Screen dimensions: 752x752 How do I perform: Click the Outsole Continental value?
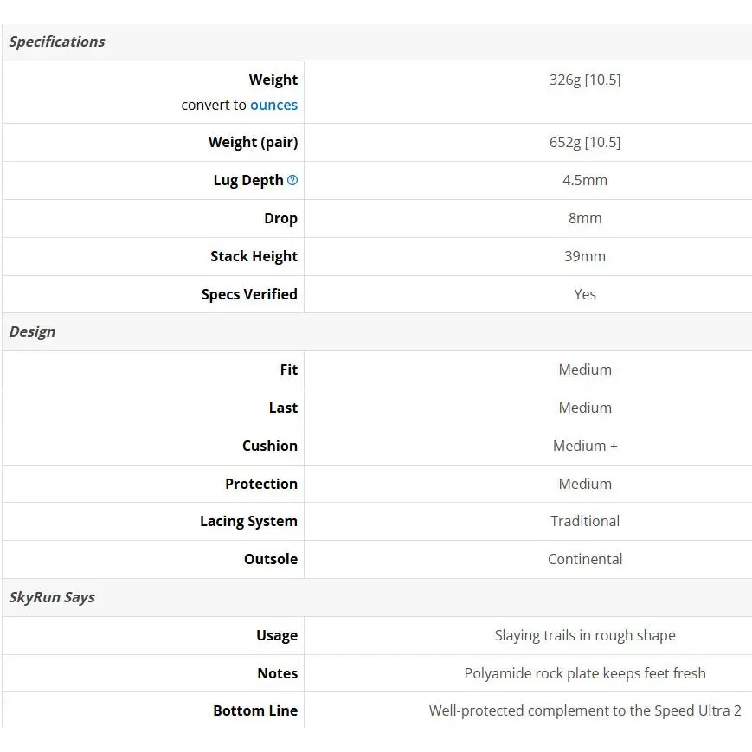[x=585, y=559]
